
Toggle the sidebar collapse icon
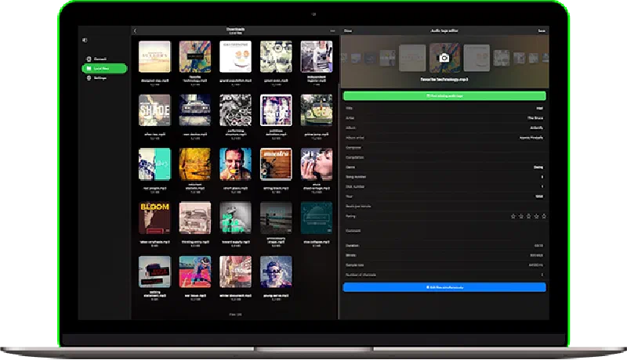85,40
